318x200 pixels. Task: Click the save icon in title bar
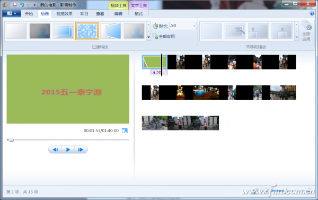point(15,5)
